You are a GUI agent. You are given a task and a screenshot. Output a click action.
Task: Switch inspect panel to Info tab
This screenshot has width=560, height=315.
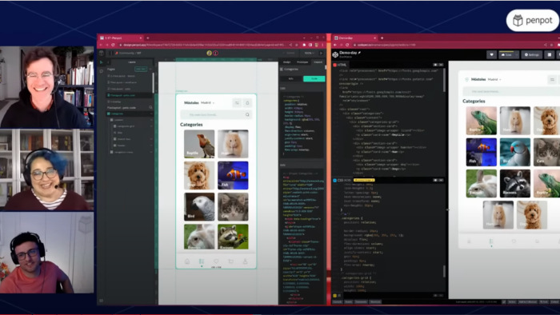click(x=291, y=78)
